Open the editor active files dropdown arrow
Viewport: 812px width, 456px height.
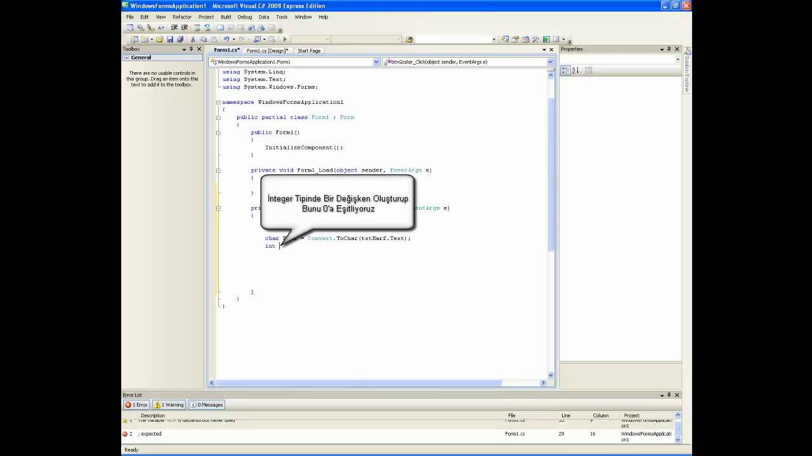pos(544,49)
